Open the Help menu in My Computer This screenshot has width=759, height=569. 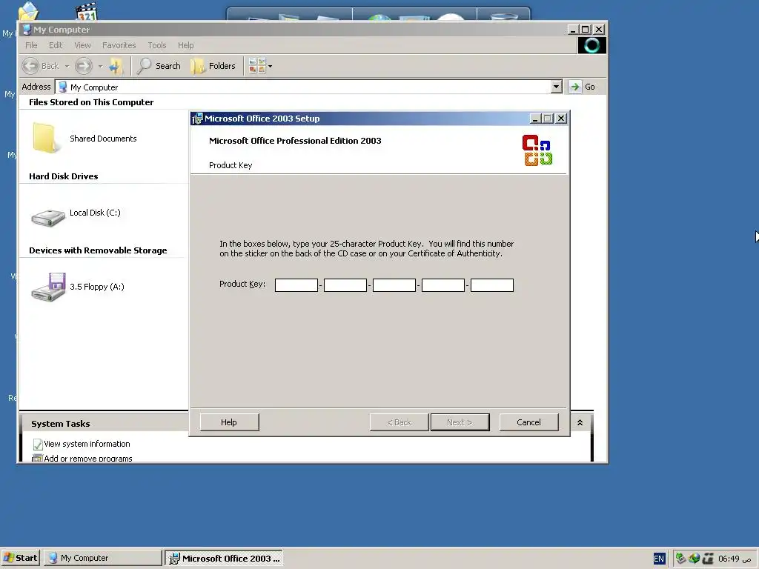[185, 45]
